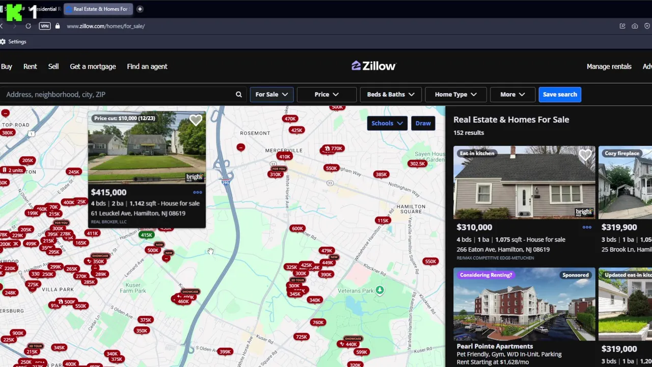Select the 410K map marker
652x367 pixels.
tap(284, 156)
